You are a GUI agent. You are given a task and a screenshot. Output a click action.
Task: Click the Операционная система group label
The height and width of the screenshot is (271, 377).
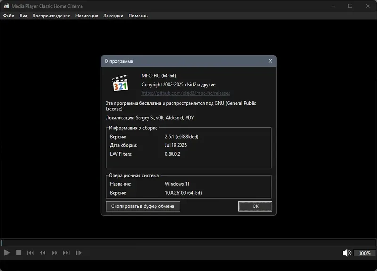point(134,175)
